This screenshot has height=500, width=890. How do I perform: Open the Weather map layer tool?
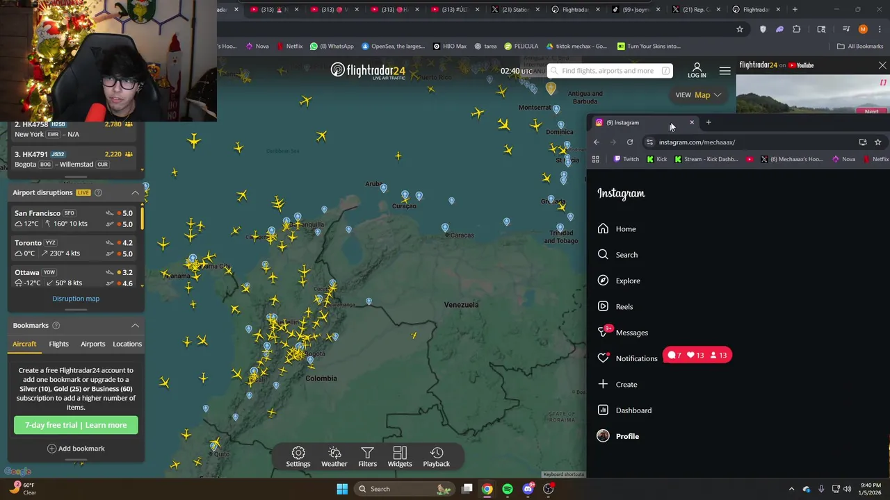tap(334, 457)
